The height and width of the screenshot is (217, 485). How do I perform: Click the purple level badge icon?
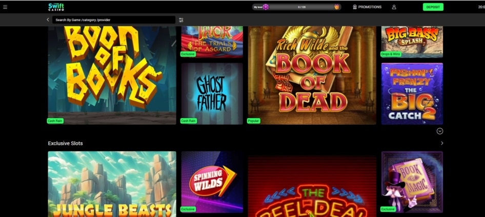(x=266, y=7)
